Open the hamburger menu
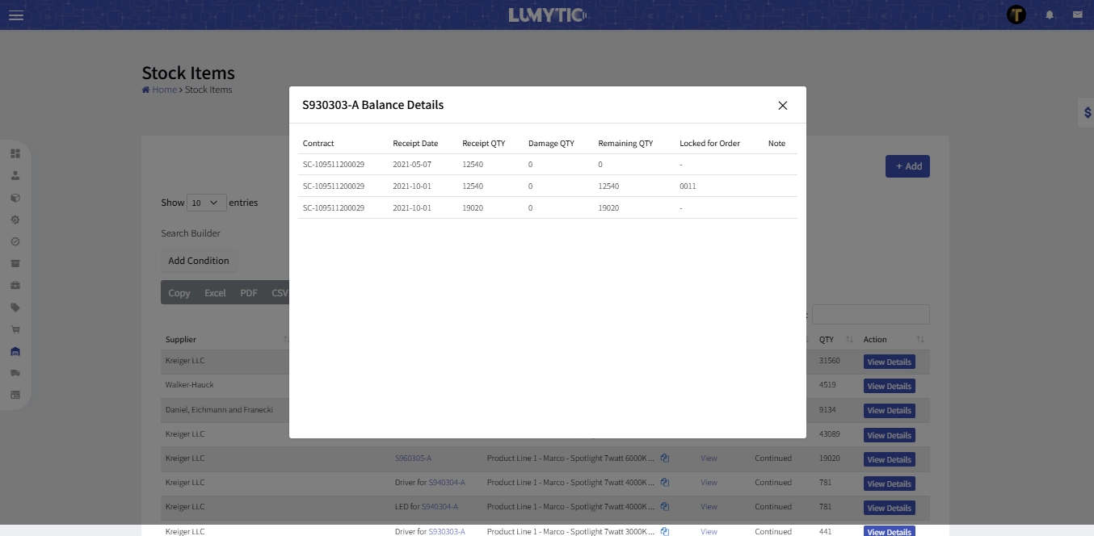 [16, 15]
